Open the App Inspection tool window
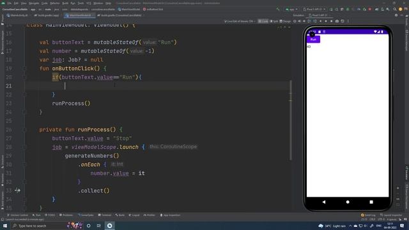 [x=170, y=215]
